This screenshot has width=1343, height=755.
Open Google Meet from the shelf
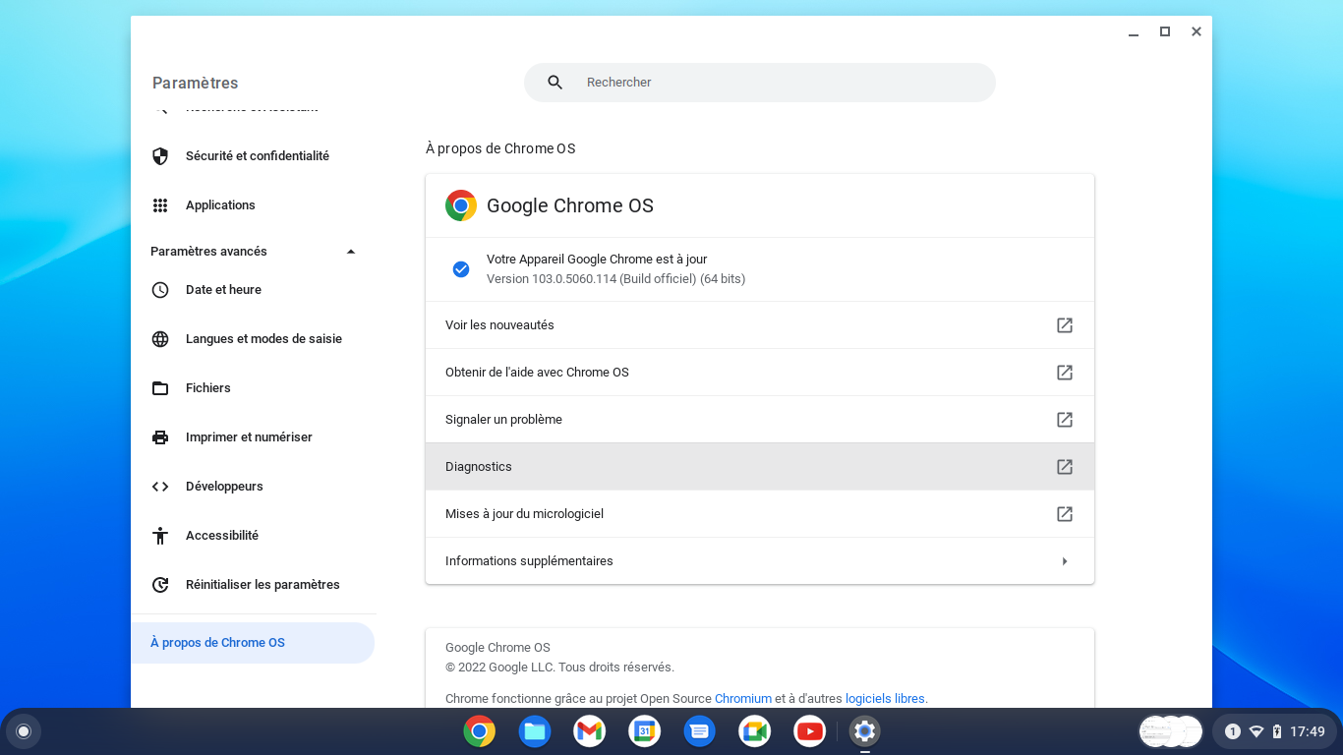tap(755, 731)
